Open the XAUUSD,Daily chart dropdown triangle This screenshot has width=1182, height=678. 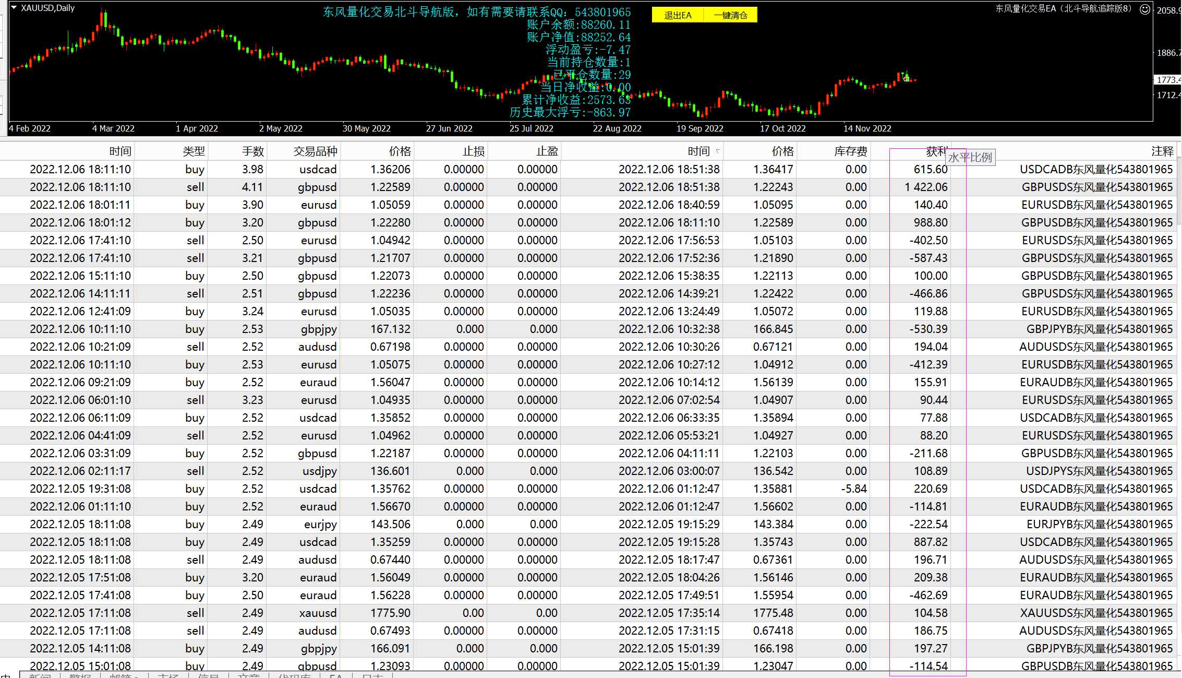pos(14,8)
